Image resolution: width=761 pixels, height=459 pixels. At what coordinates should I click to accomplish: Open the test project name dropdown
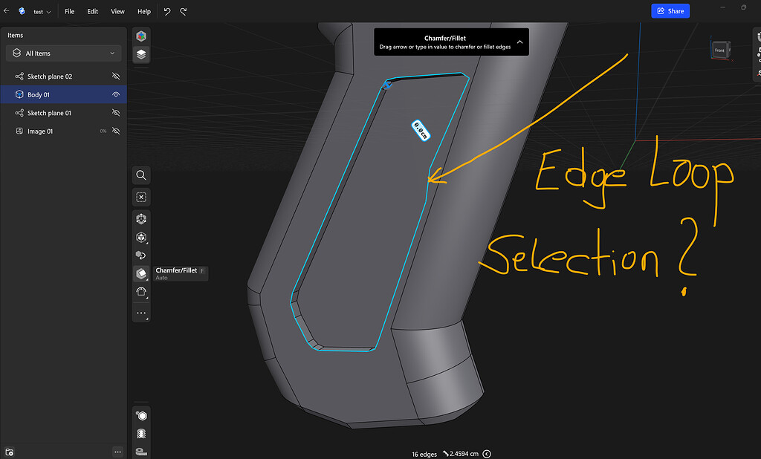(41, 11)
